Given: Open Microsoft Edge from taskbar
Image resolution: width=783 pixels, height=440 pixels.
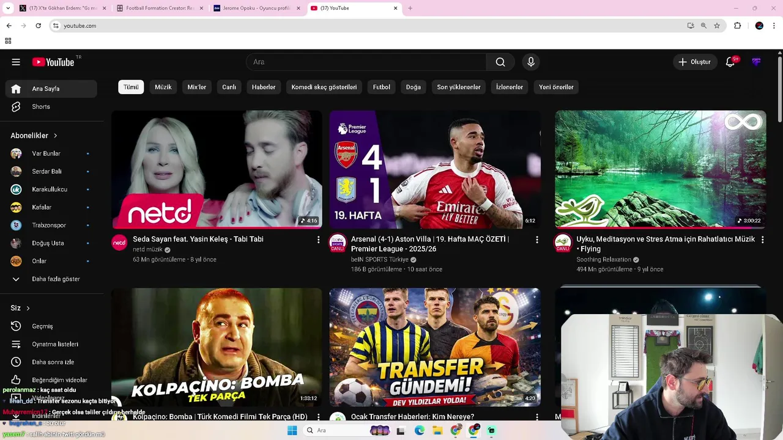Looking at the screenshot, I should (x=419, y=430).
